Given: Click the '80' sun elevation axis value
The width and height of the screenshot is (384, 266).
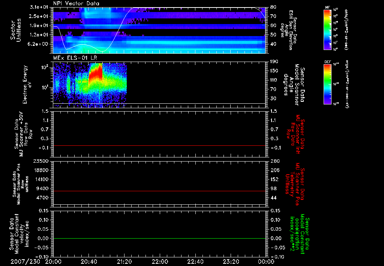Looking at the screenshot, I should pos(273,7).
